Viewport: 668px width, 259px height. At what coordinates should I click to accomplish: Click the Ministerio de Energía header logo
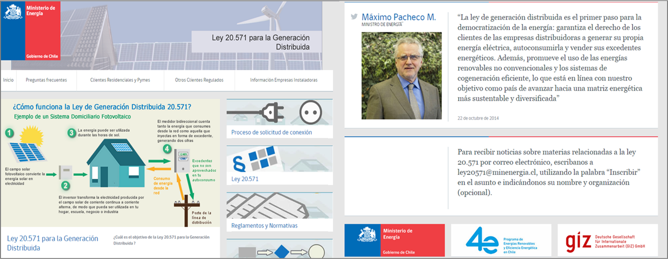pyautogui.click(x=31, y=30)
